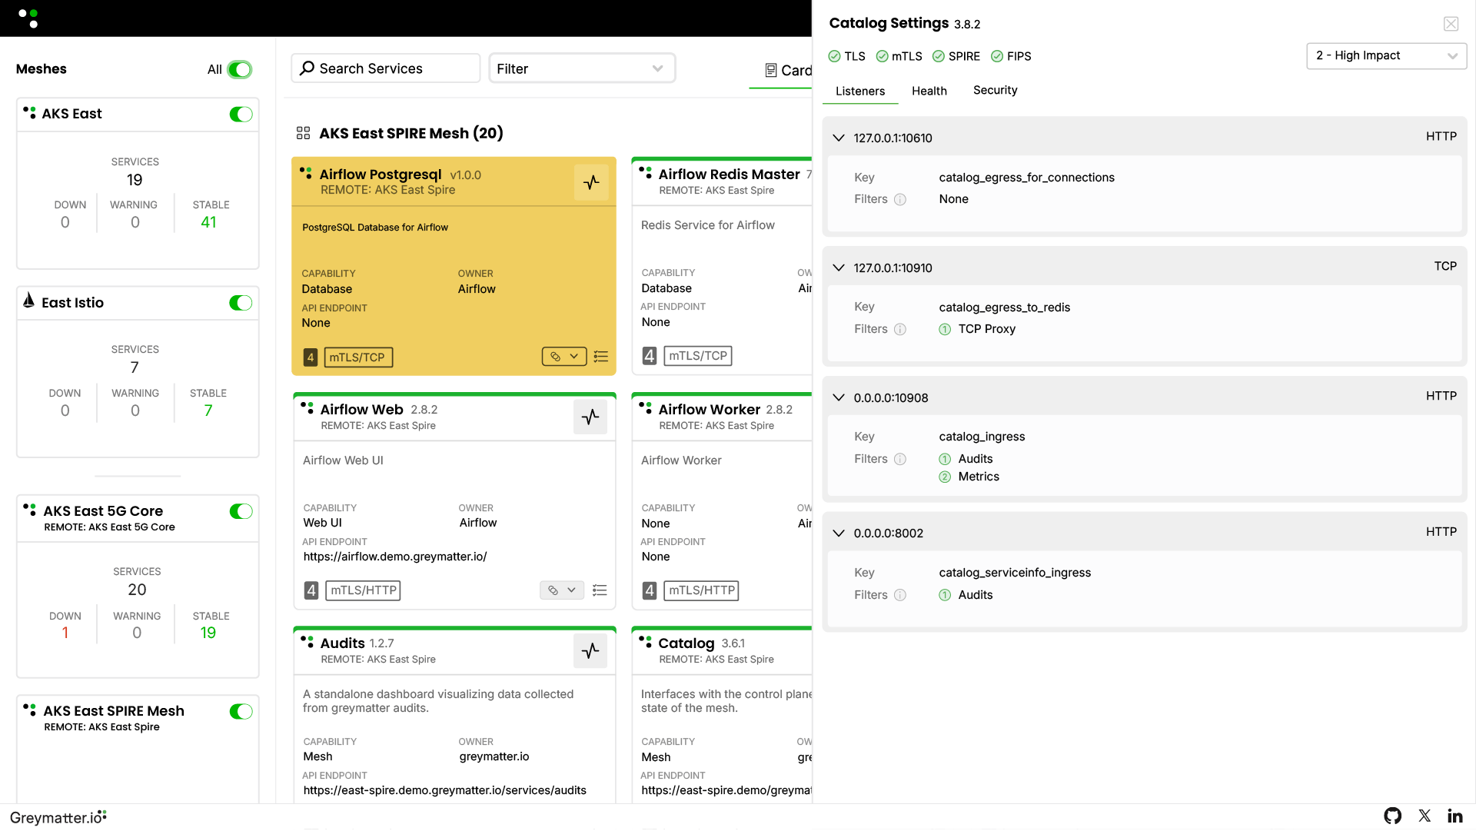Click inside the Search Services field
The height and width of the screenshot is (831, 1476).
384,68
